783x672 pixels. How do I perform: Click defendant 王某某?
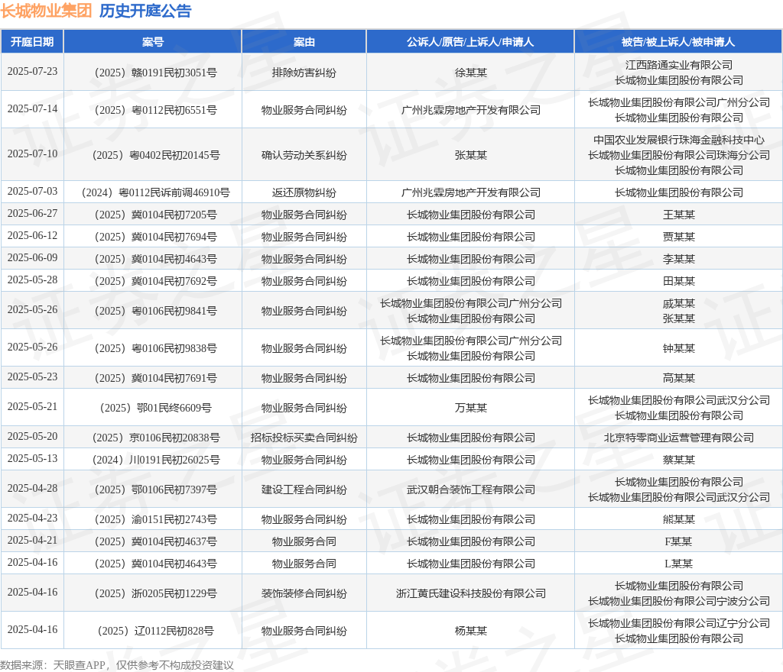tap(679, 215)
